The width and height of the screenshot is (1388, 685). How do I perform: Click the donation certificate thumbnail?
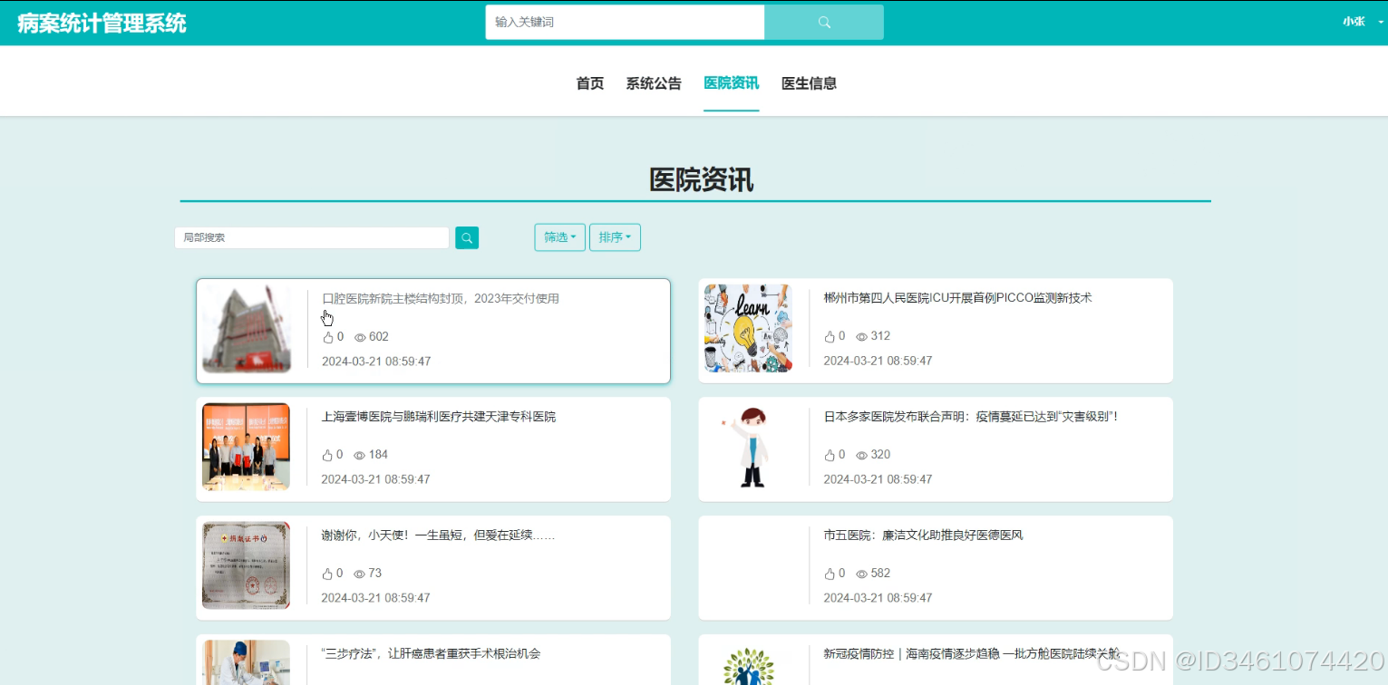[x=246, y=565]
